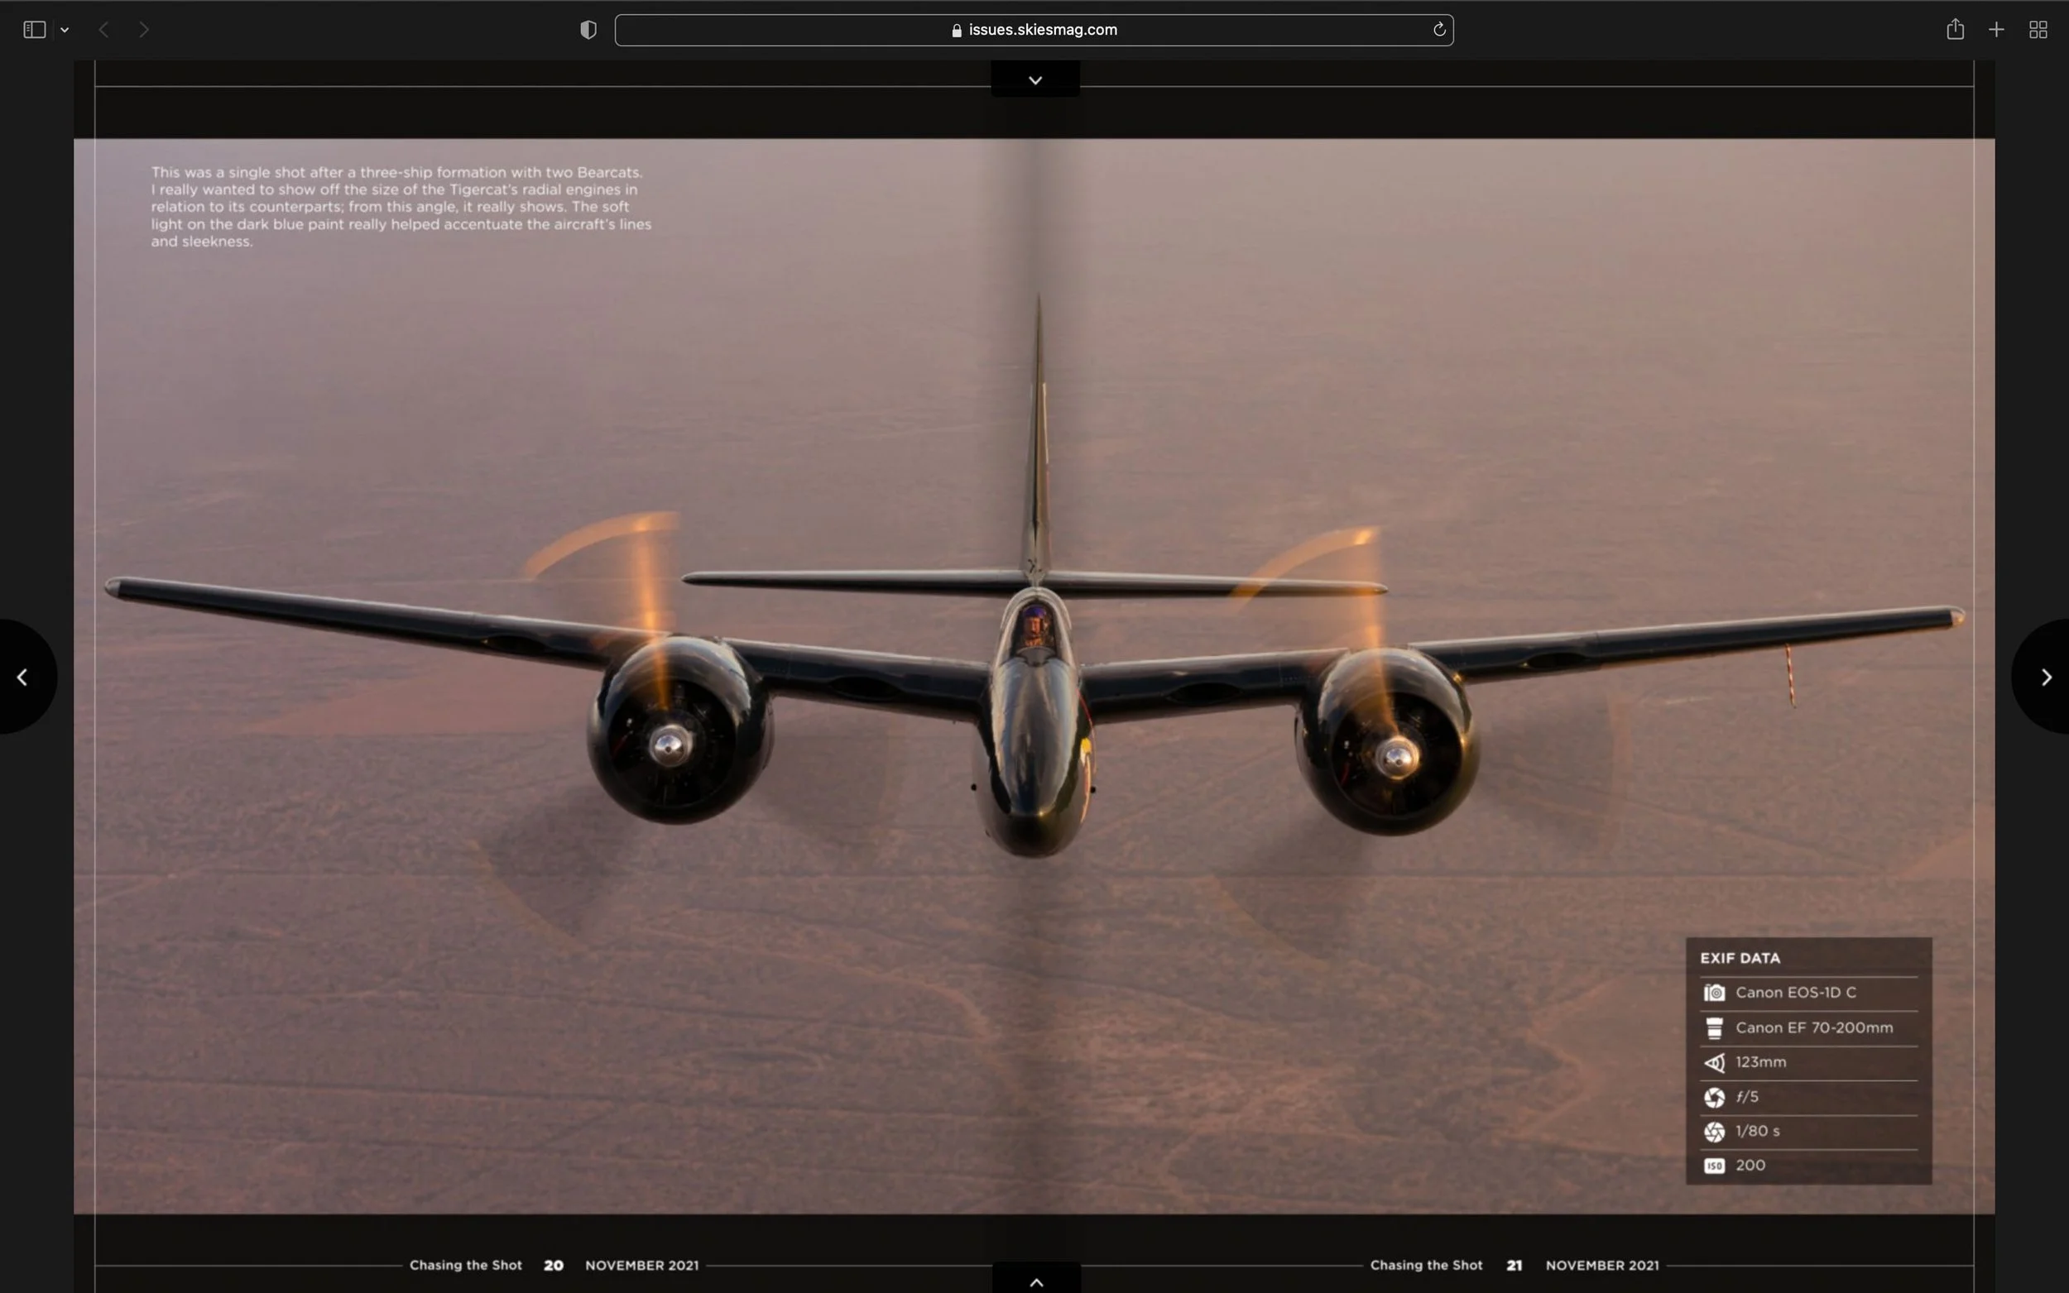Image resolution: width=2069 pixels, height=1293 pixels.
Task: Open a new tab
Action: [x=1995, y=30]
